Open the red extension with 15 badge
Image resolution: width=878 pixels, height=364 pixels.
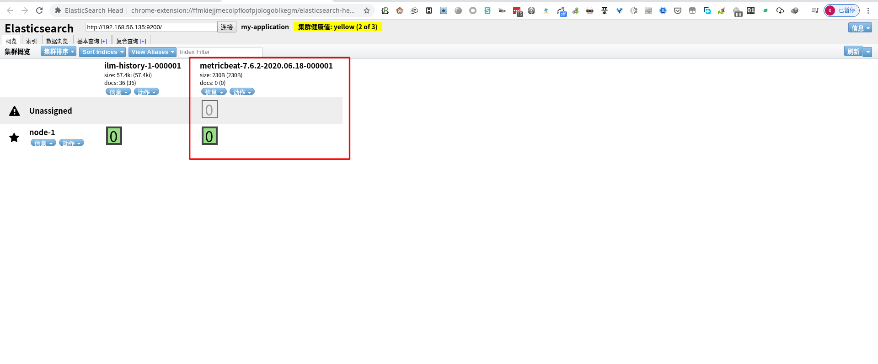[x=517, y=11]
